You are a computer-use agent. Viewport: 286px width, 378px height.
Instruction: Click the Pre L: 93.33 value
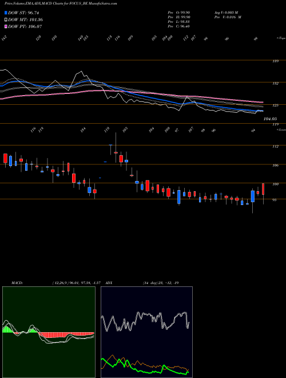pyautogui.click(x=179, y=22)
